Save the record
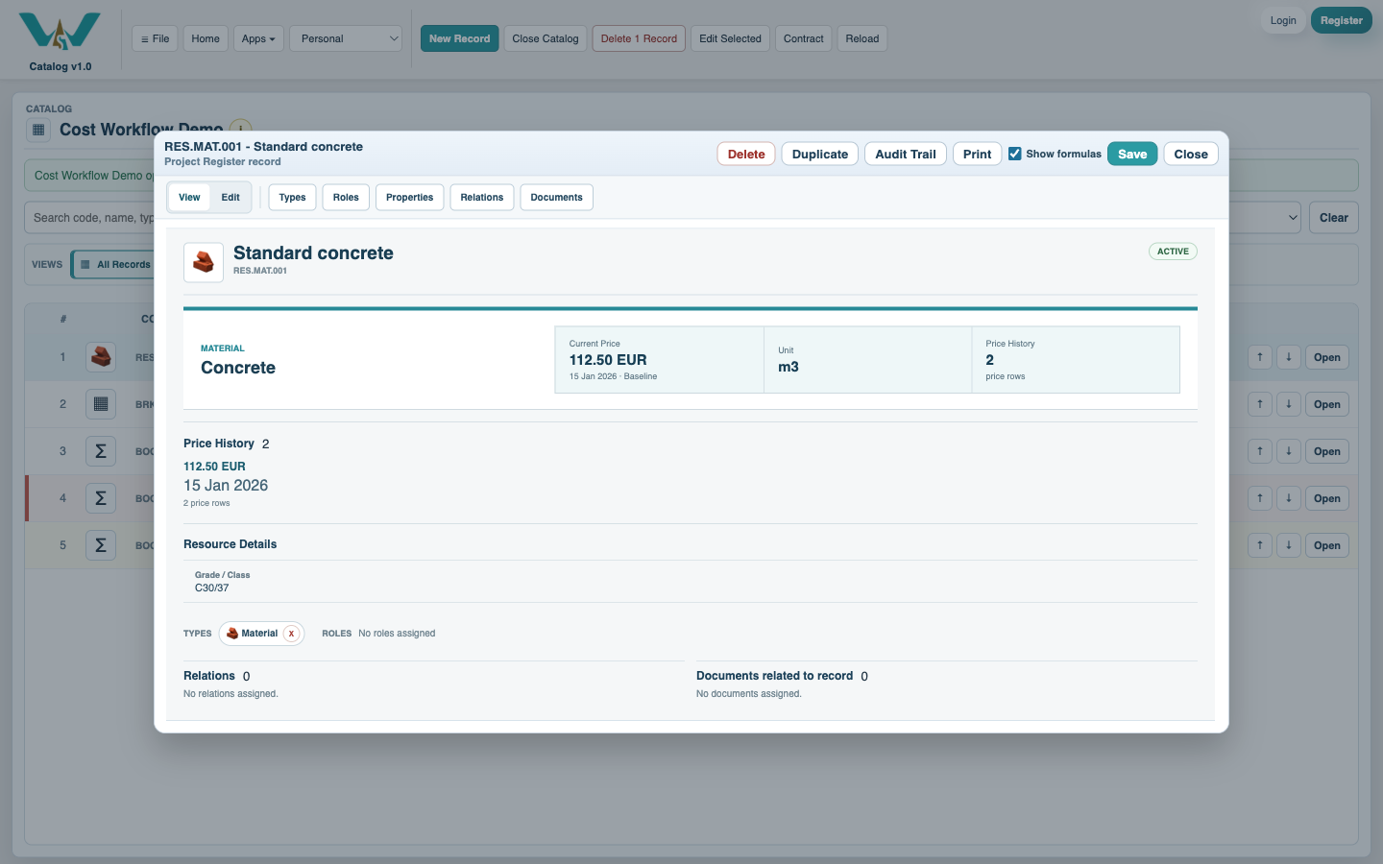 coord(1132,154)
